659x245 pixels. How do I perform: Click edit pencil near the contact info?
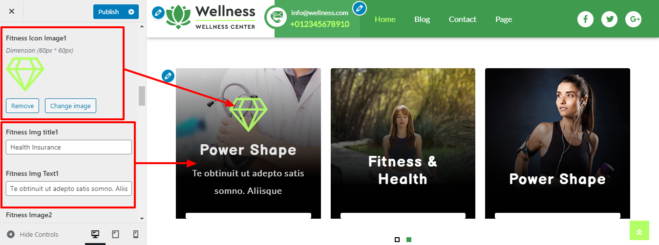coord(360,8)
